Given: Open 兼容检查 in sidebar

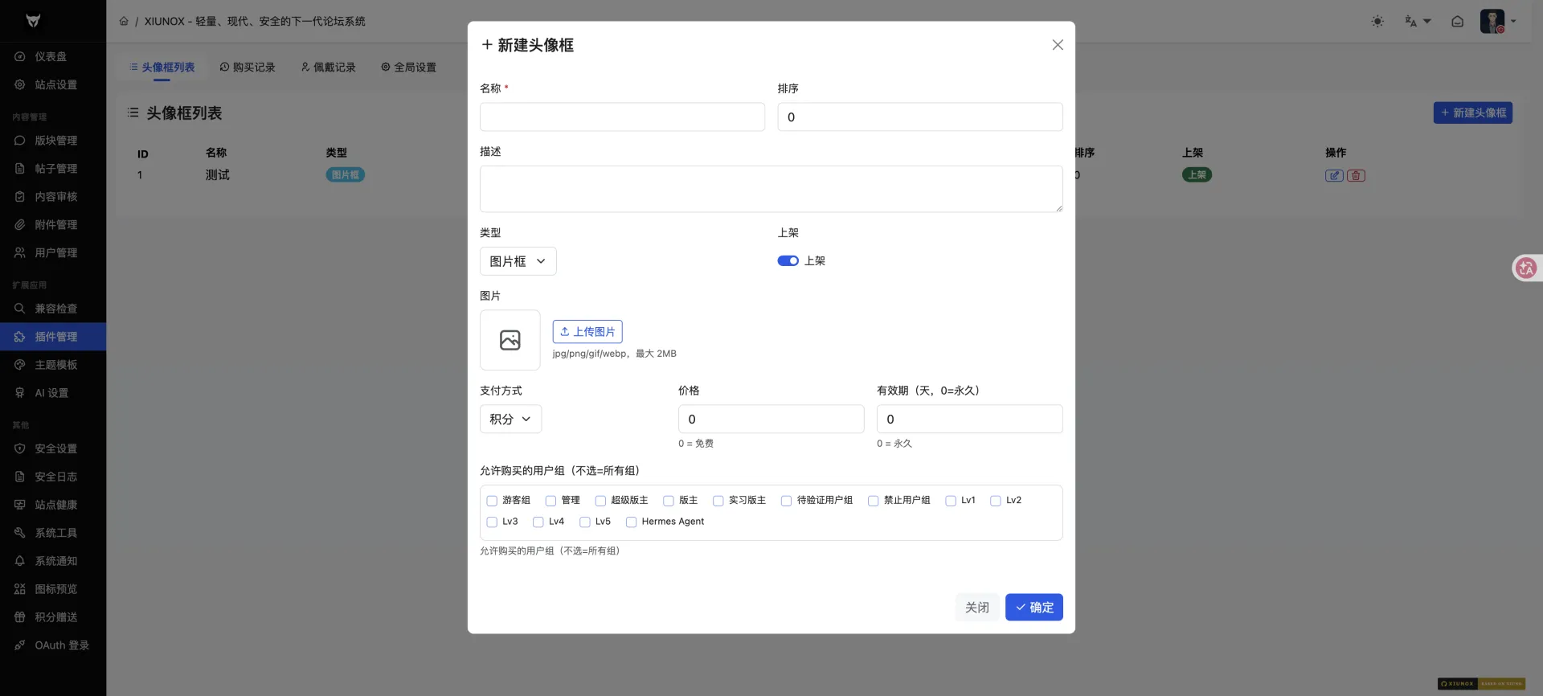Looking at the screenshot, I should click(53, 309).
